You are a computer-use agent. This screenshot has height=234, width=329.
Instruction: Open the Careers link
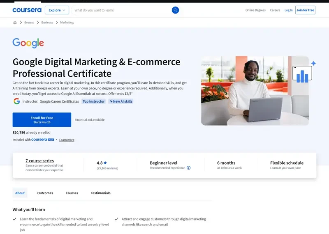[x=275, y=10]
